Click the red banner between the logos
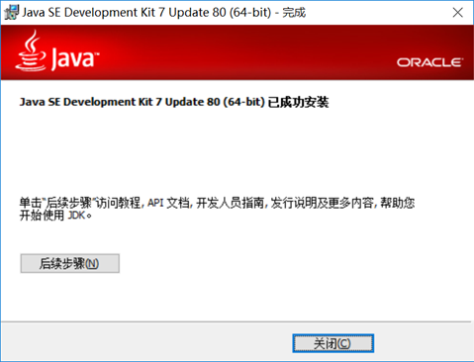This screenshot has height=362, width=474. (247, 52)
